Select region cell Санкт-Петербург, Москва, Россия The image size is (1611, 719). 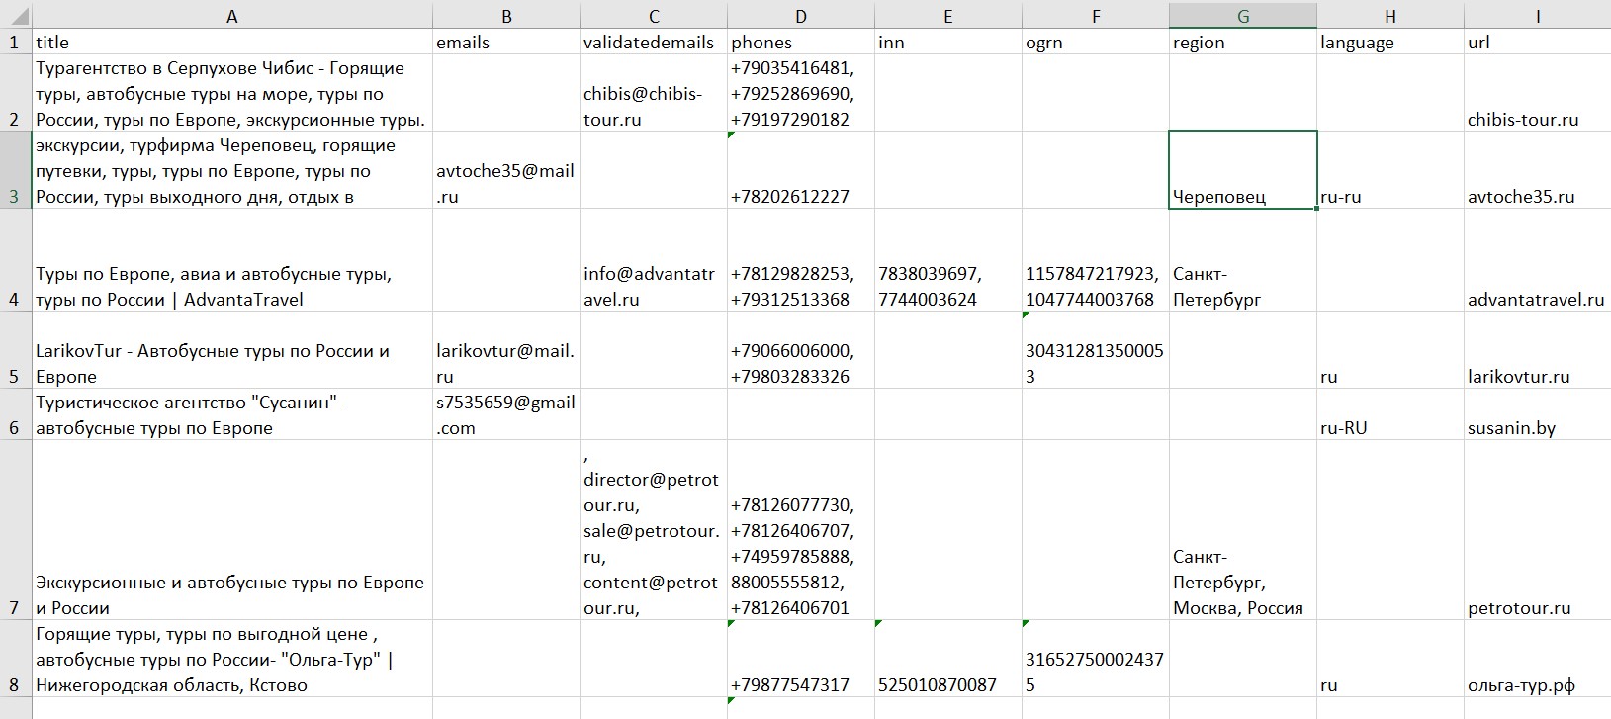[1243, 530]
